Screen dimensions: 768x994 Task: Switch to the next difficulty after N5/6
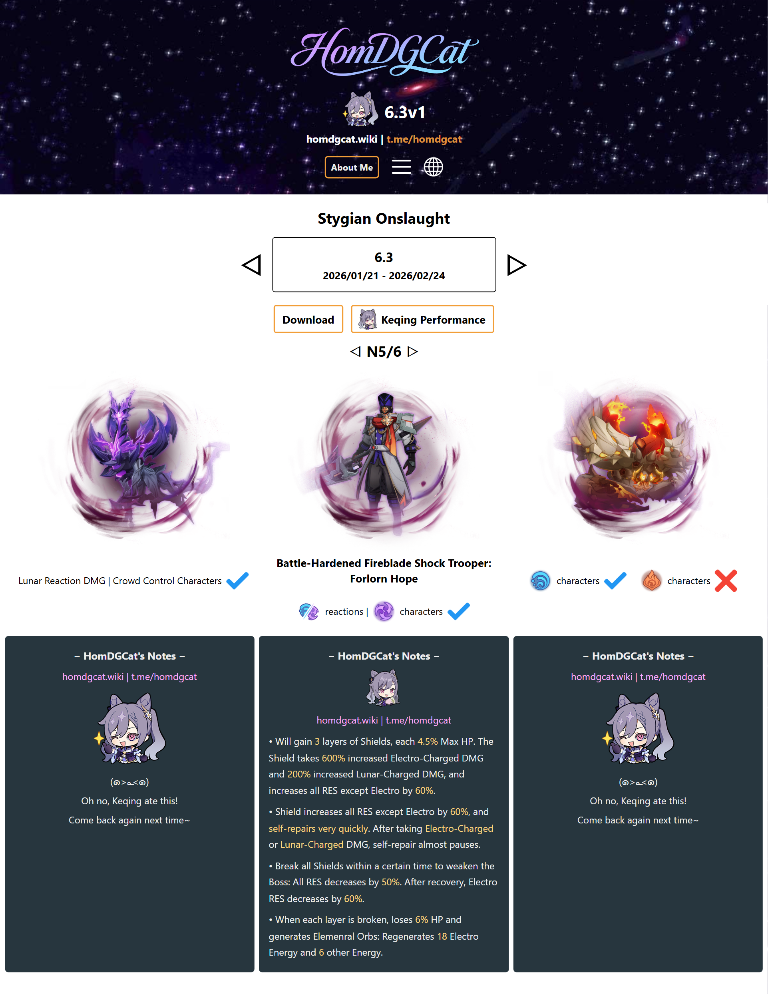coord(412,351)
